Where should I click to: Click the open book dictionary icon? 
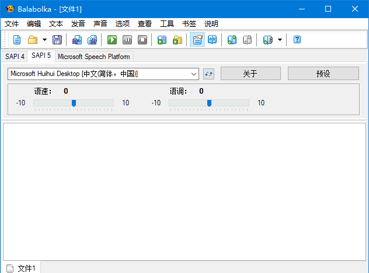point(213,40)
